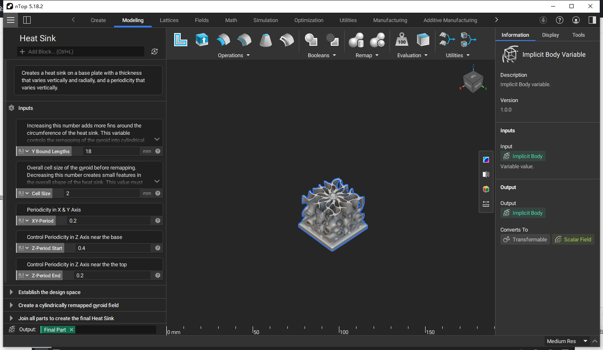Select the Remap with sphere icon
Image resolution: width=603 pixels, height=350 pixels.
click(x=377, y=40)
